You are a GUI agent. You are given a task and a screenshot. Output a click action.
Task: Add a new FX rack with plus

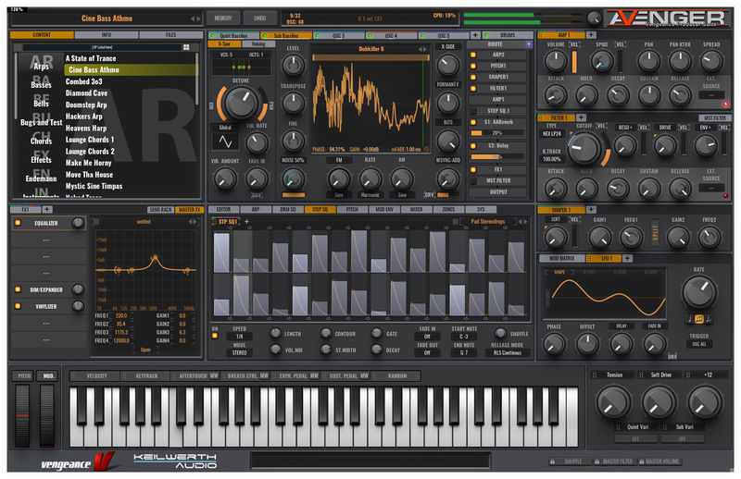coord(47,210)
